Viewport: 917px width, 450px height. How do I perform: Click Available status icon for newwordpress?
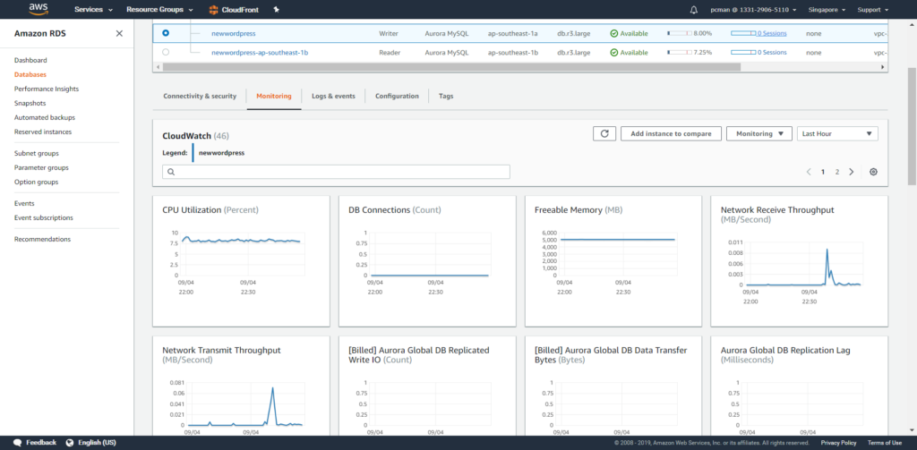point(614,33)
